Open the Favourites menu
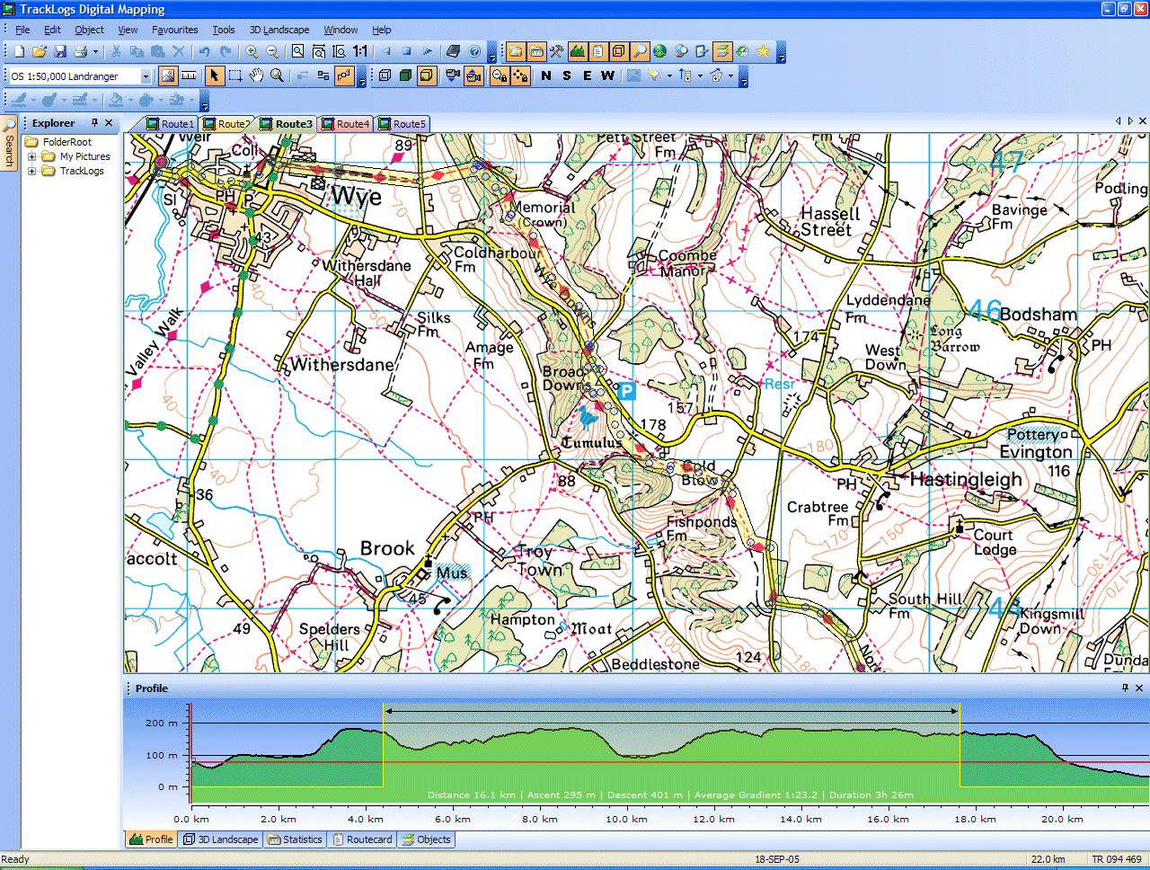The height and width of the screenshot is (870, 1150). (x=174, y=30)
